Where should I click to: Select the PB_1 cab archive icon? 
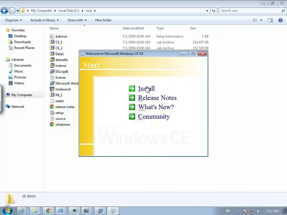(x=52, y=95)
